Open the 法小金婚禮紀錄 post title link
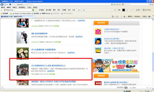This screenshot has width=154, height=92. [x=43, y=49]
